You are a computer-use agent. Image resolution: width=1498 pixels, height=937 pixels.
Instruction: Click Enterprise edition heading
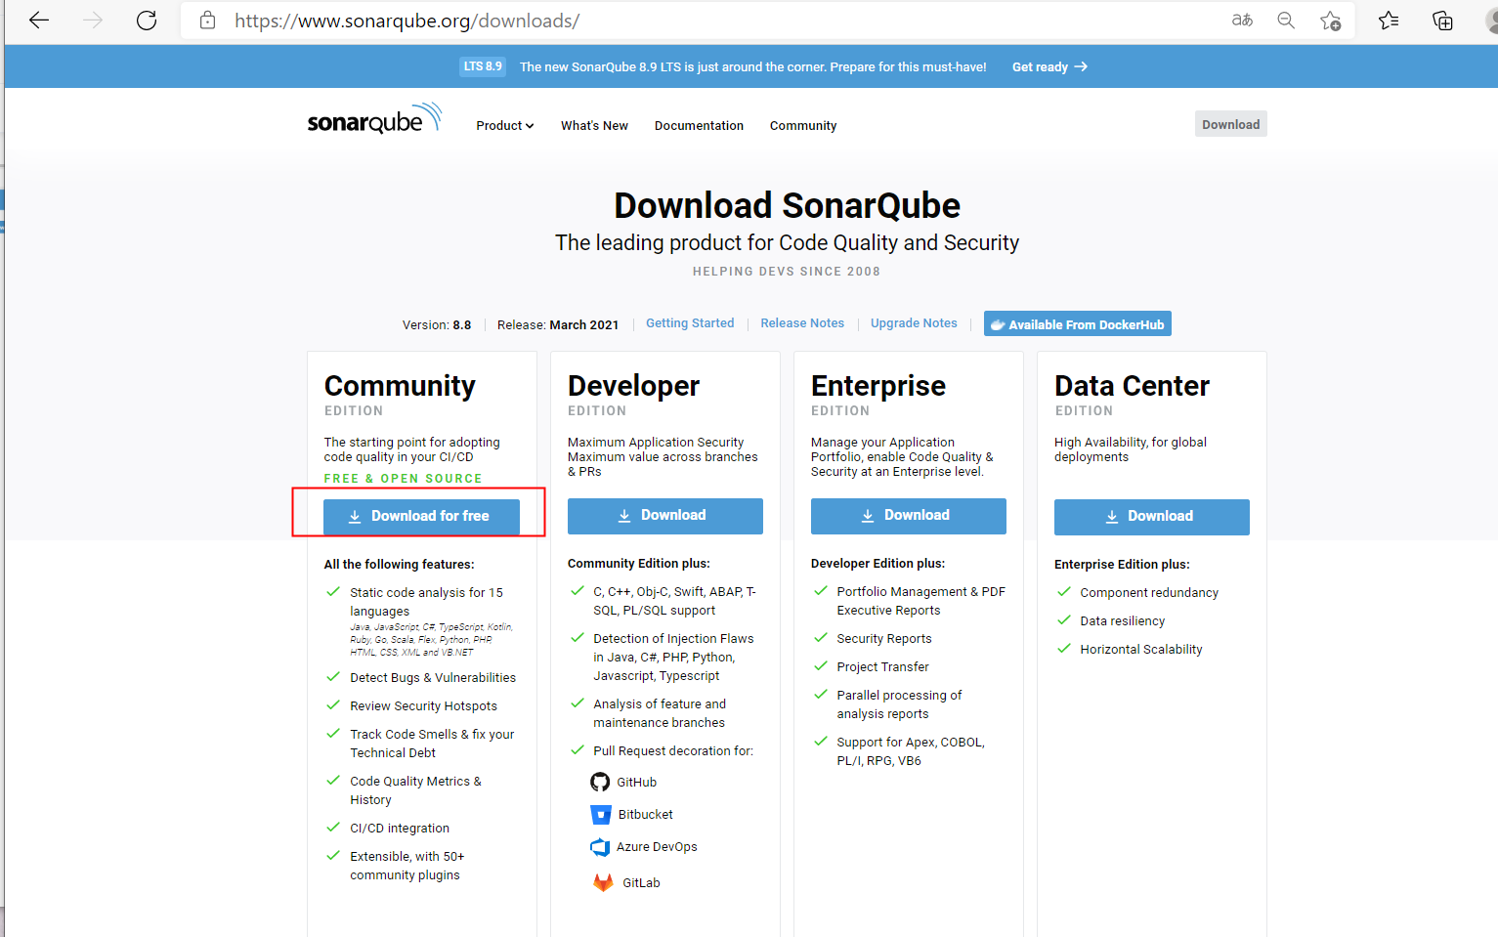pos(878,386)
